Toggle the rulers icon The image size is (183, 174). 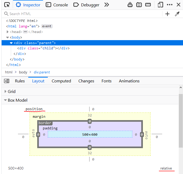(148, 5)
